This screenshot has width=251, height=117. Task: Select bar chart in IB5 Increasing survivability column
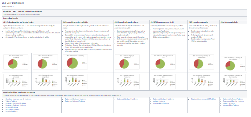tap(201, 81)
